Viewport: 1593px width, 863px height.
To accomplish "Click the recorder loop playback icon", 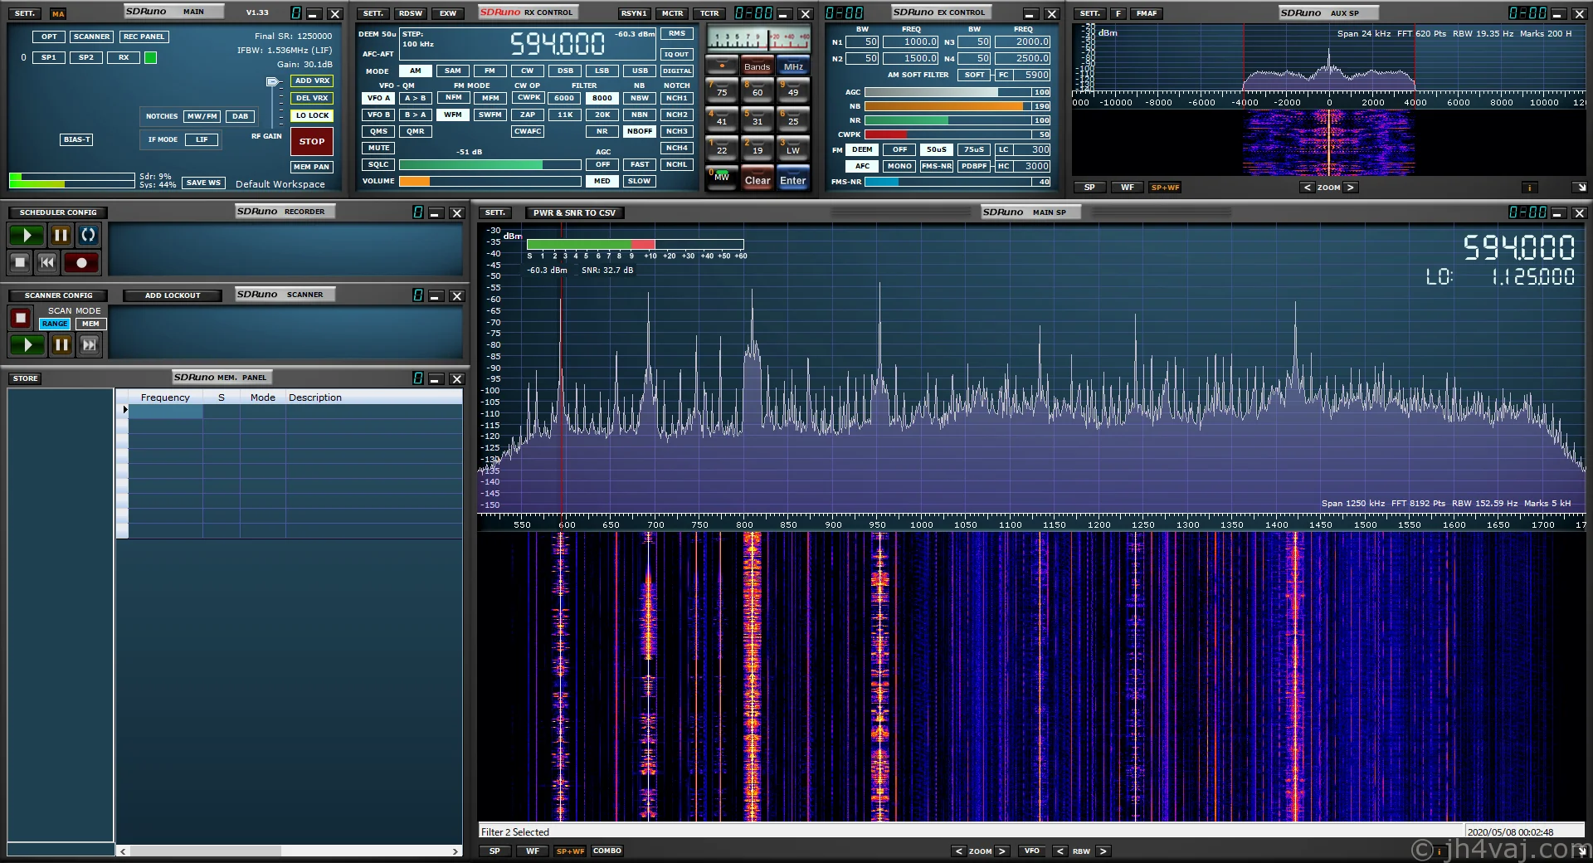I will pyautogui.click(x=88, y=236).
